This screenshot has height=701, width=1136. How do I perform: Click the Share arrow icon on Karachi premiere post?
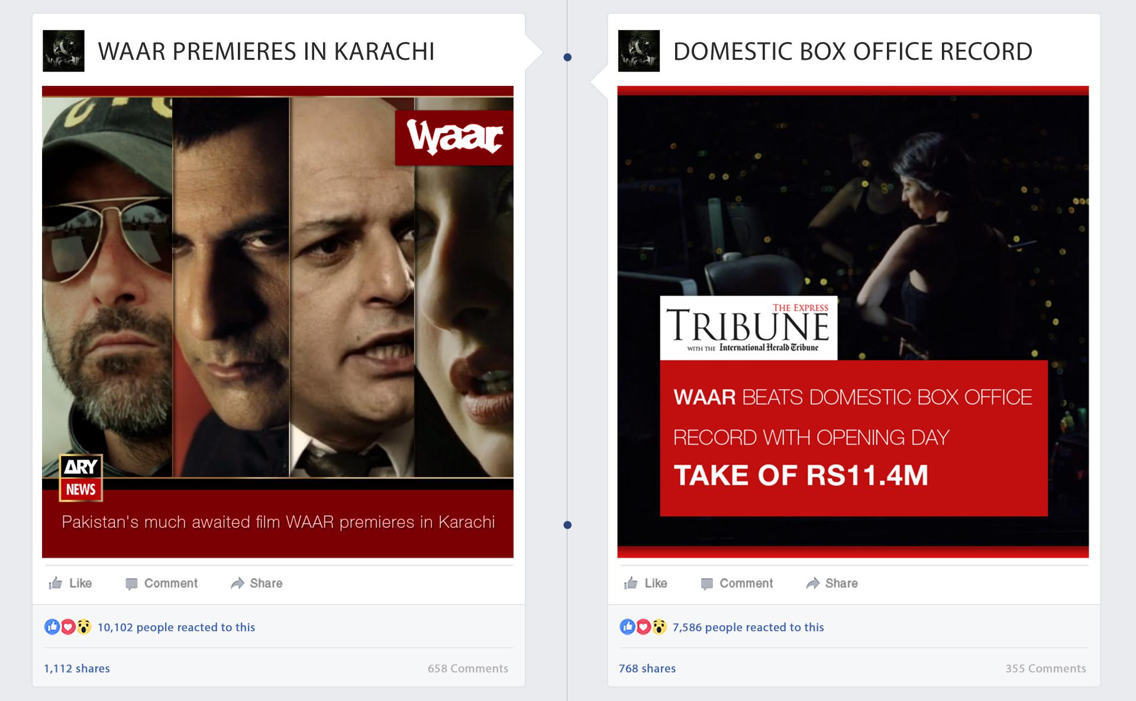[237, 583]
